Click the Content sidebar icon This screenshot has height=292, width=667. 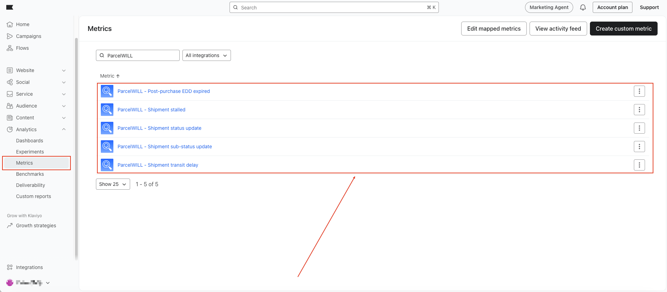[x=10, y=118]
